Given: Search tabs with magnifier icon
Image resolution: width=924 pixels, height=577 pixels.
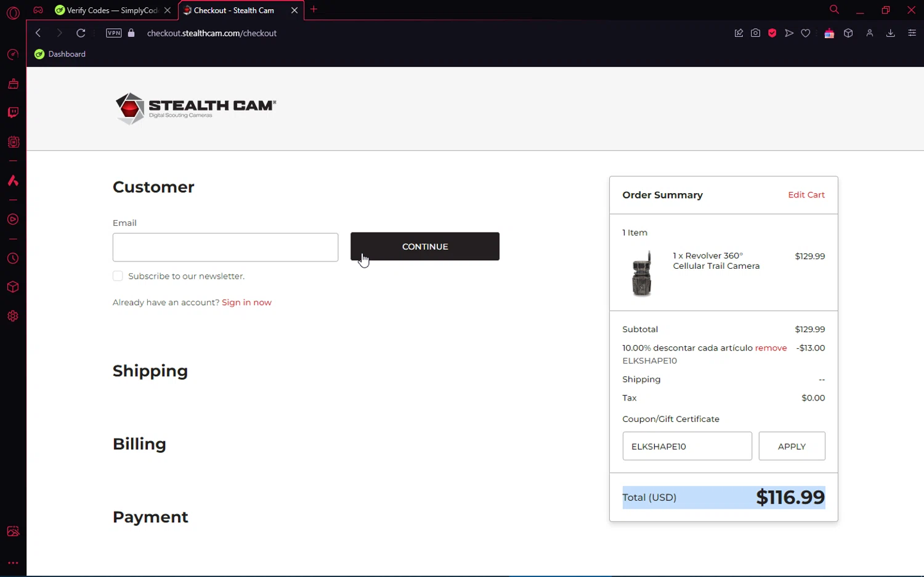Looking at the screenshot, I should tap(834, 10).
